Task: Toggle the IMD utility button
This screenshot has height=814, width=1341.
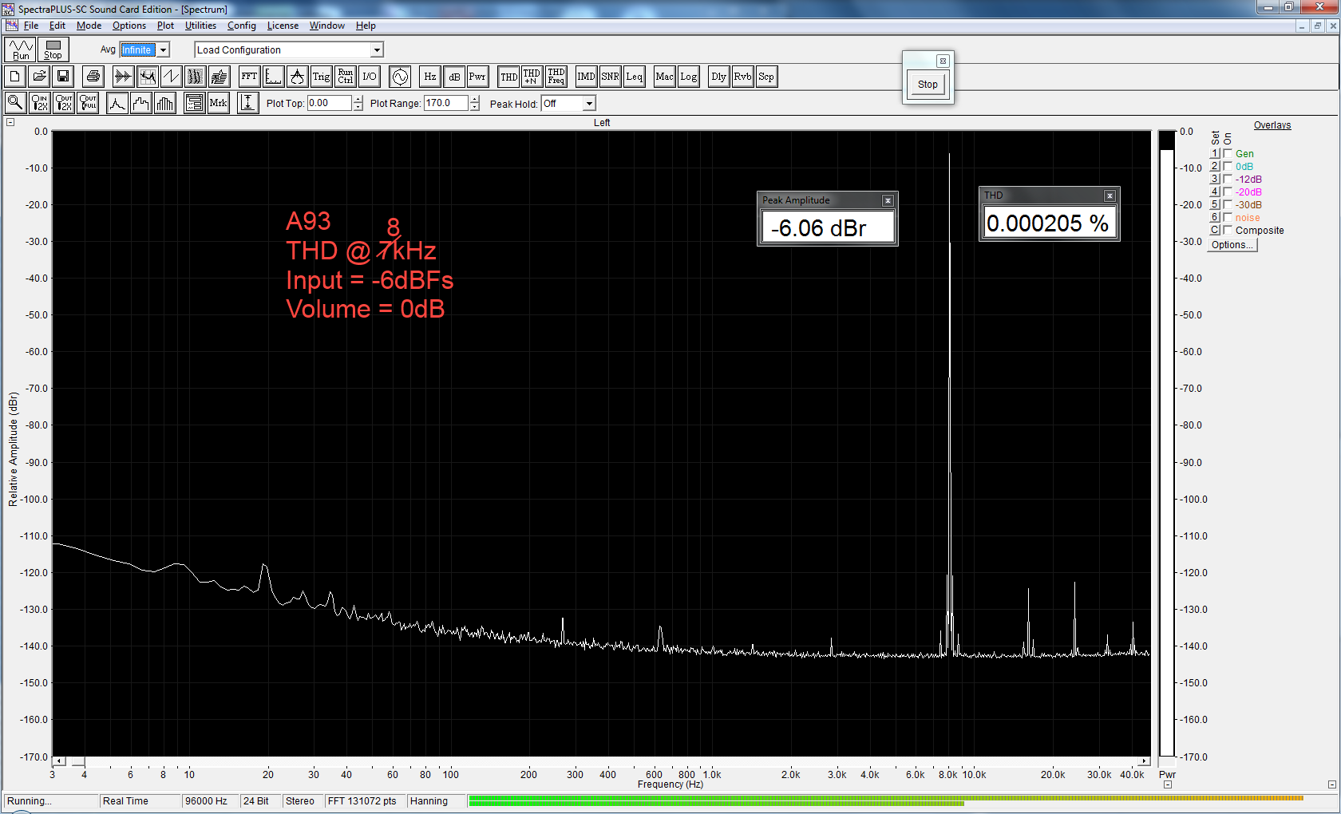Action: tap(587, 77)
